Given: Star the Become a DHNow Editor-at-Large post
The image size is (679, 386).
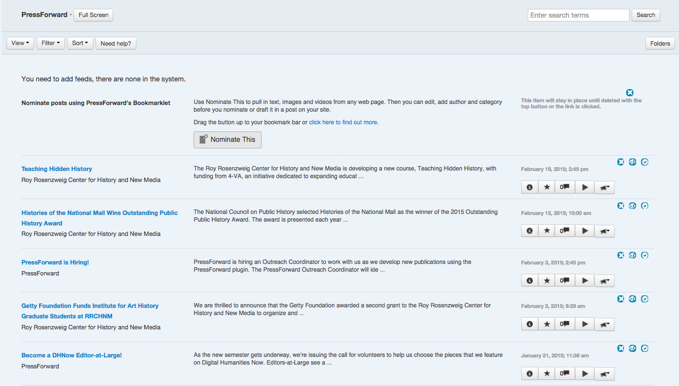Looking at the screenshot, I should click(x=546, y=373).
